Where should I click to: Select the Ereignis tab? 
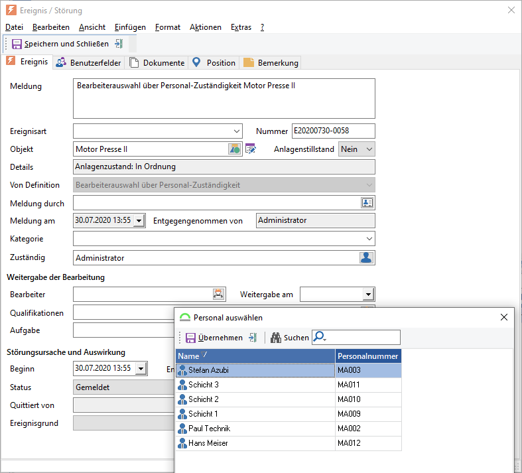tap(27, 62)
